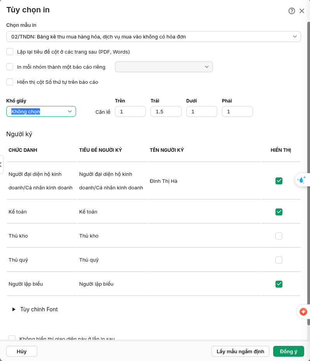The height and width of the screenshot is (361, 310).
Task: Open the Khổ giấy dropdown showing Không chọn
Action: [41, 111]
